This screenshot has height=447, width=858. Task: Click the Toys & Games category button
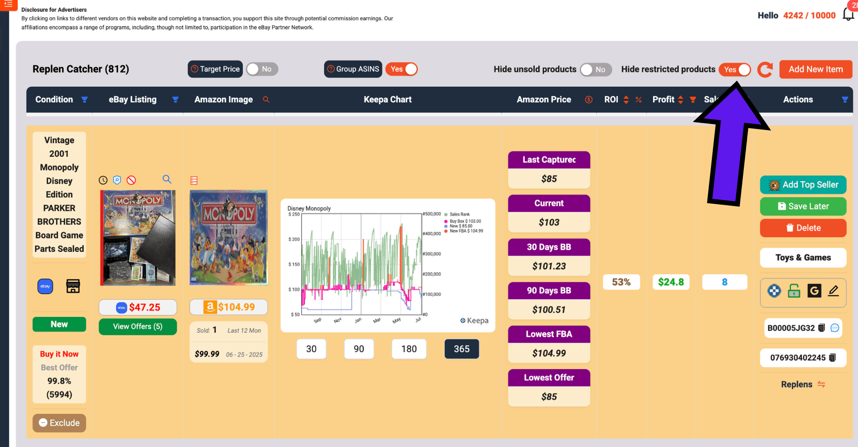click(x=803, y=257)
